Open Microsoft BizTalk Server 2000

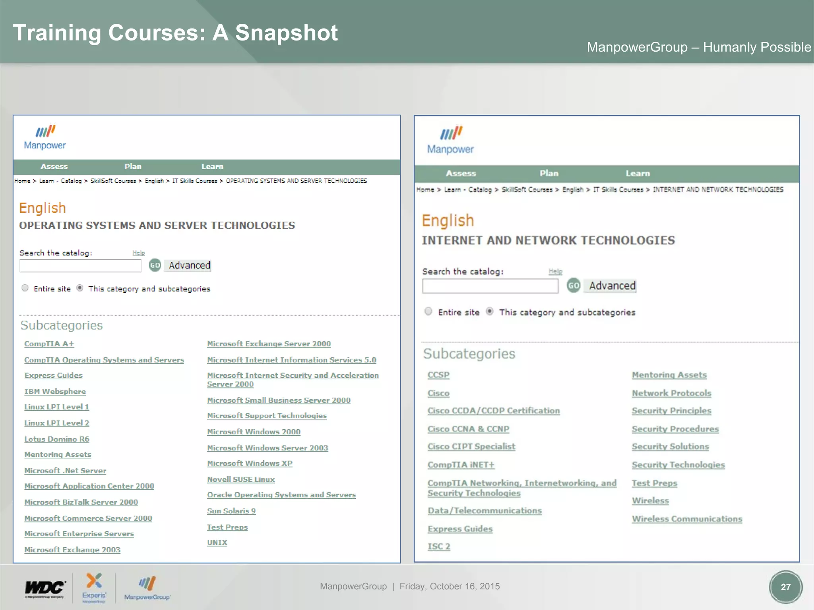pos(81,502)
